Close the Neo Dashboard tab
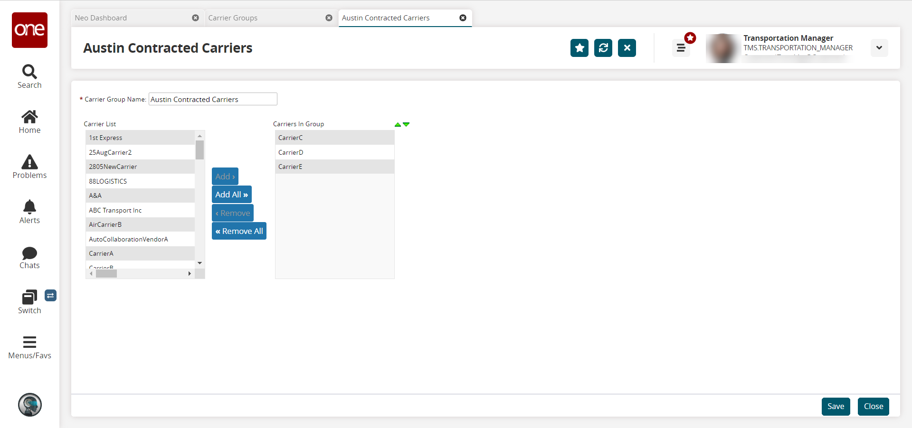 (x=195, y=18)
